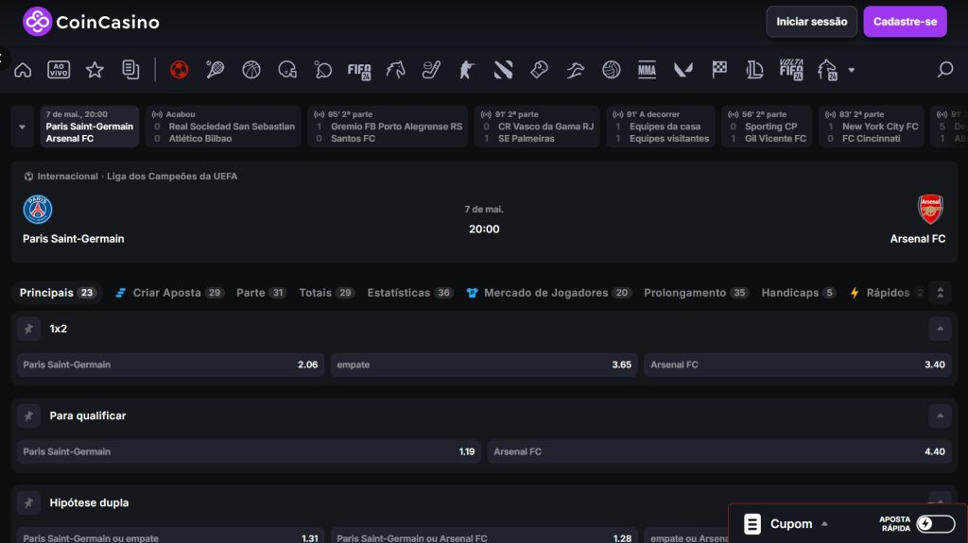Select the MMA sport icon
The image size is (968, 543).
[647, 70]
